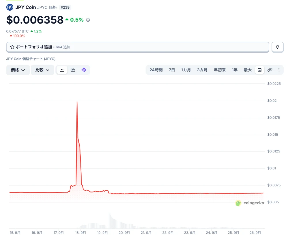Click the tallest volume bar near 19. 9月

point(109,220)
